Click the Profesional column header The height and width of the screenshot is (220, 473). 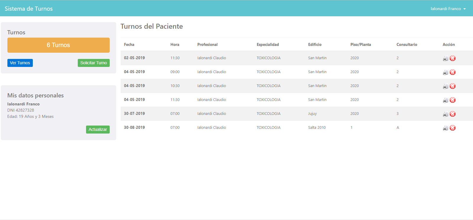(208, 44)
